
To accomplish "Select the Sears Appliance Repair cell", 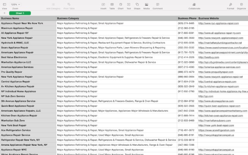I will click(28, 48).
